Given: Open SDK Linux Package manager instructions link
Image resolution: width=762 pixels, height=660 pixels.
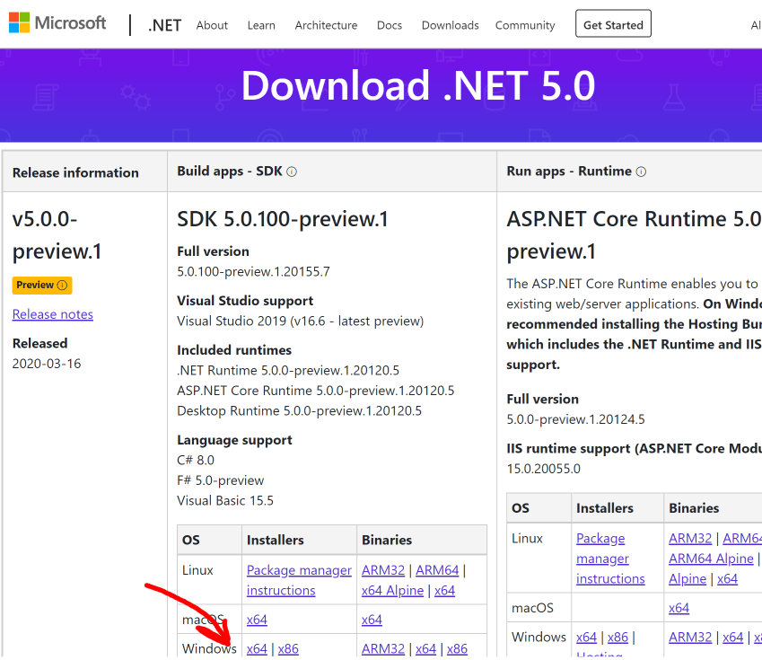Looking at the screenshot, I should pos(299,580).
